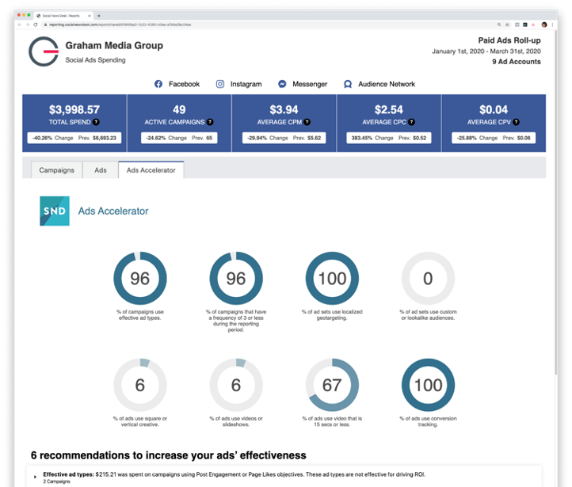572x487 pixels.
Task: Click the browser address bar URL
Action: pos(120,25)
